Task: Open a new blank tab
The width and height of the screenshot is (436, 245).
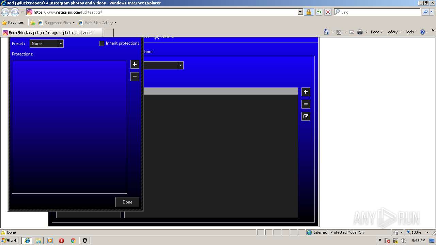Action: pos(108,33)
